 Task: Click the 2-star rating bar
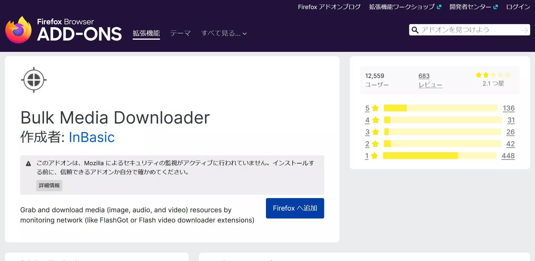(442, 144)
